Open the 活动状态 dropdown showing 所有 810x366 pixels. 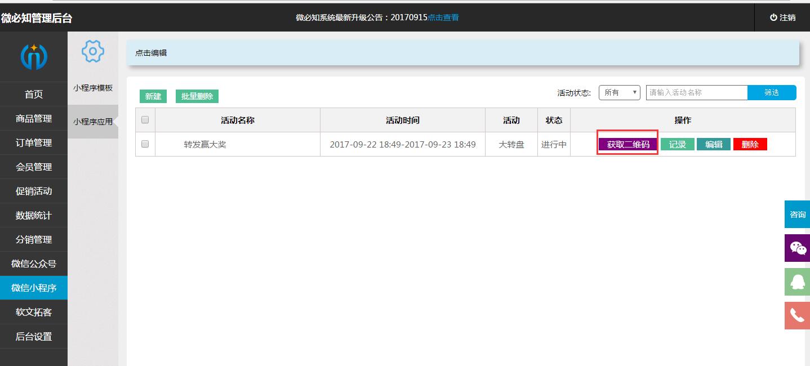point(619,92)
